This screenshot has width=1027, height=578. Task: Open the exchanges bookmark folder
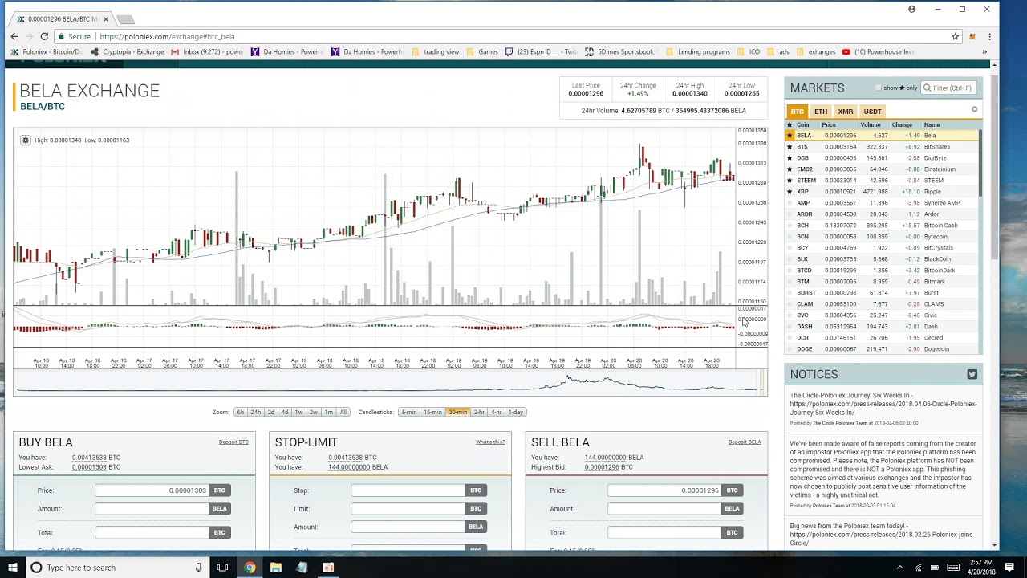tap(815, 51)
